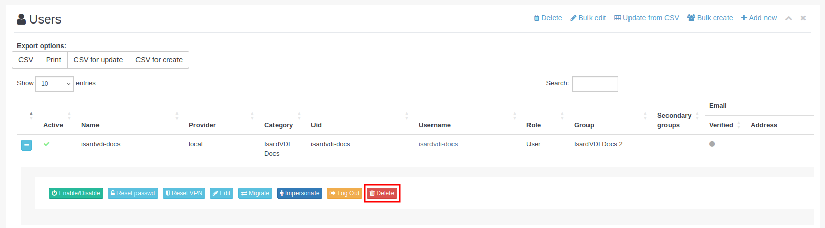The height and width of the screenshot is (228, 825).
Task: Click Add new user link
Action: coord(759,18)
